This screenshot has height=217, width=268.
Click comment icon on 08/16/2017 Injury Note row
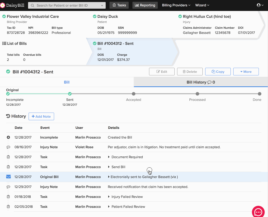pos(8,147)
